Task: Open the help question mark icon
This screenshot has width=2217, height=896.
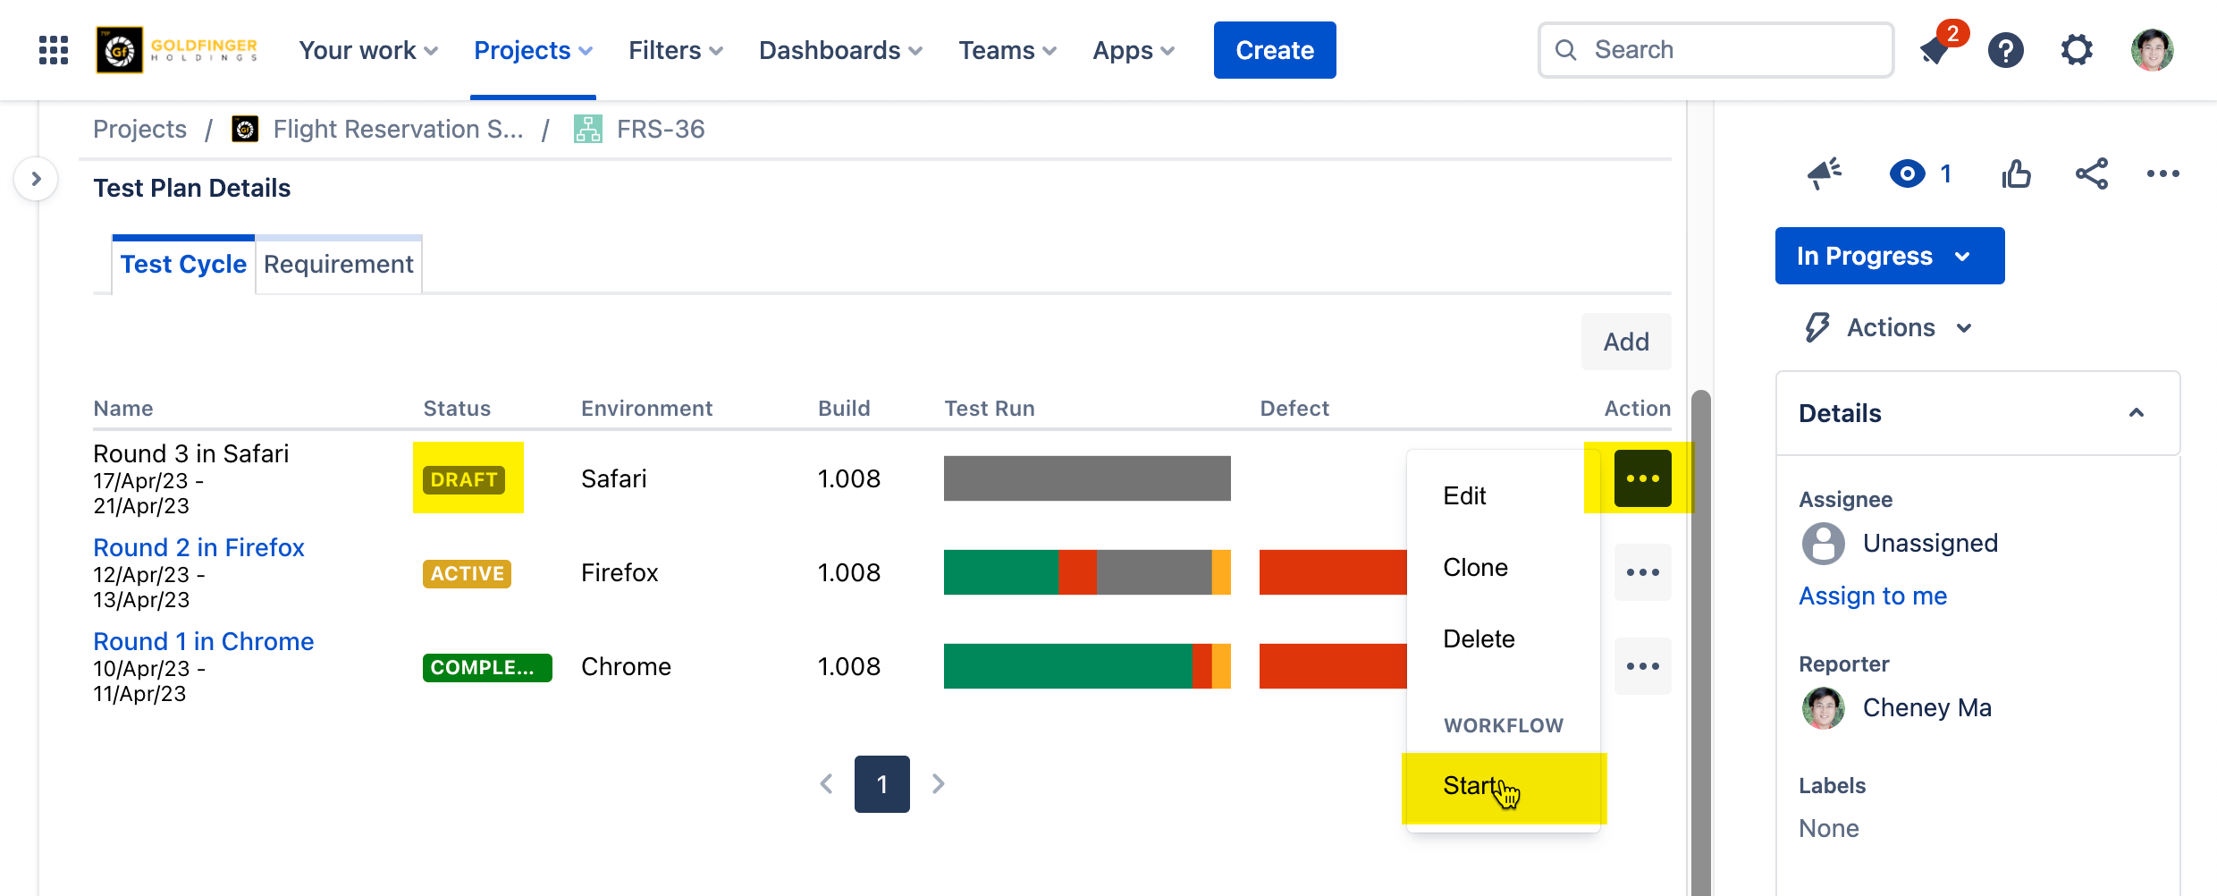Action: click(2005, 50)
